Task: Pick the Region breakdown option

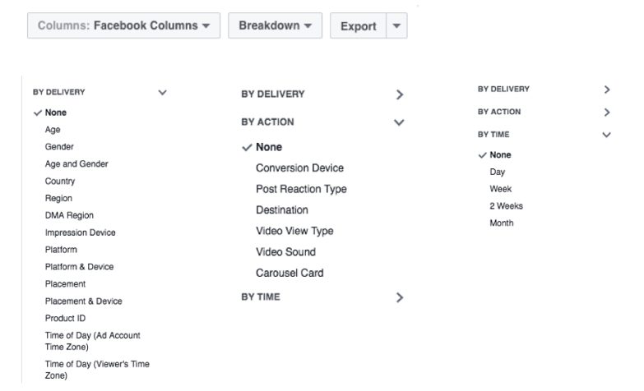Action: [x=58, y=198]
